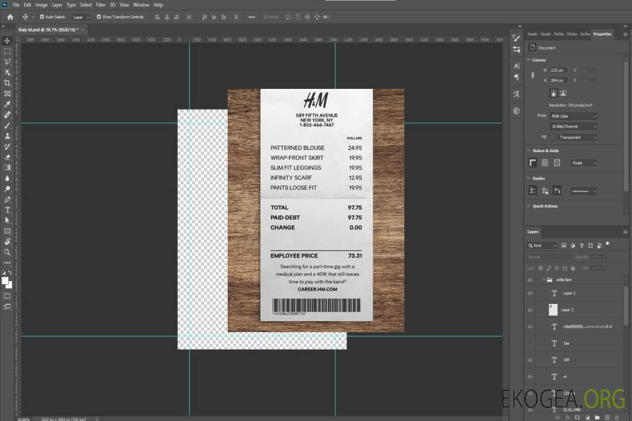The image size is (632, 421).
Task: Open the Properties panel flyout menu
Action: [625, 34]
